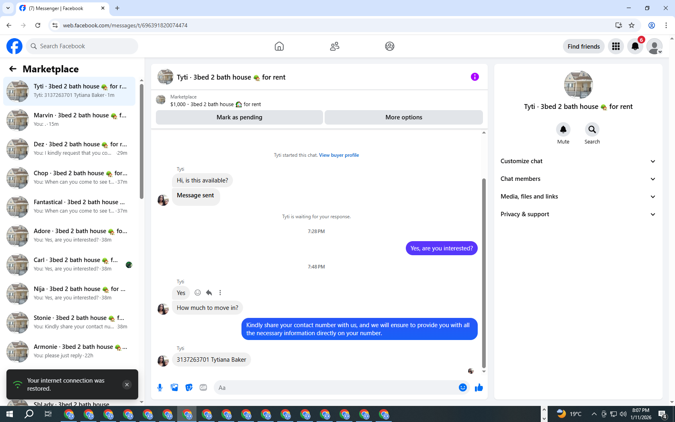
Task: Search in conversation with magnifier icon
Action: [592, 129]
